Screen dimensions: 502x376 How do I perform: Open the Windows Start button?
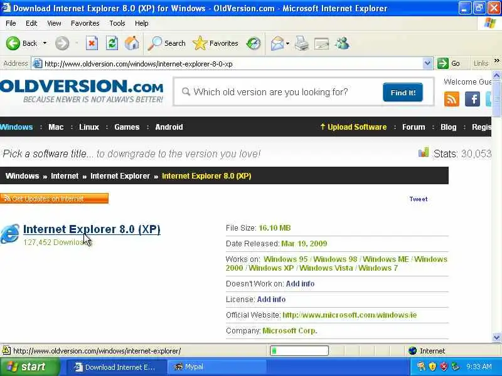coord(29,367)
